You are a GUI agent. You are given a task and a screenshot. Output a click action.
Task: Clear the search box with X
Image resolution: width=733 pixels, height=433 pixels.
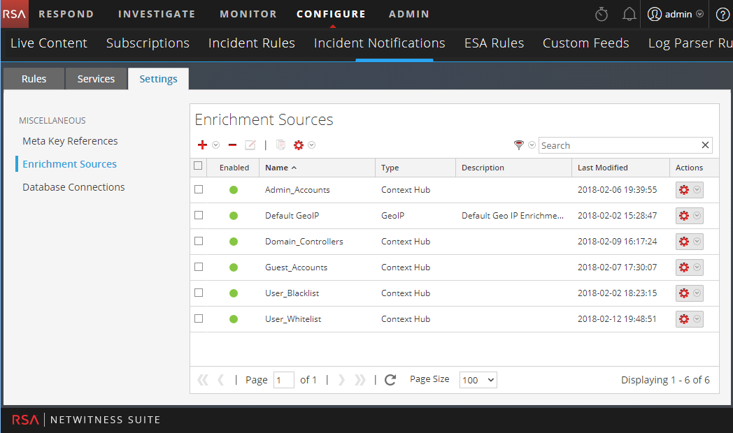click(705, 145)
